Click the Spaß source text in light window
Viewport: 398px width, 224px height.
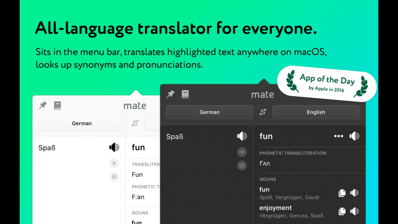click(47, 148)
